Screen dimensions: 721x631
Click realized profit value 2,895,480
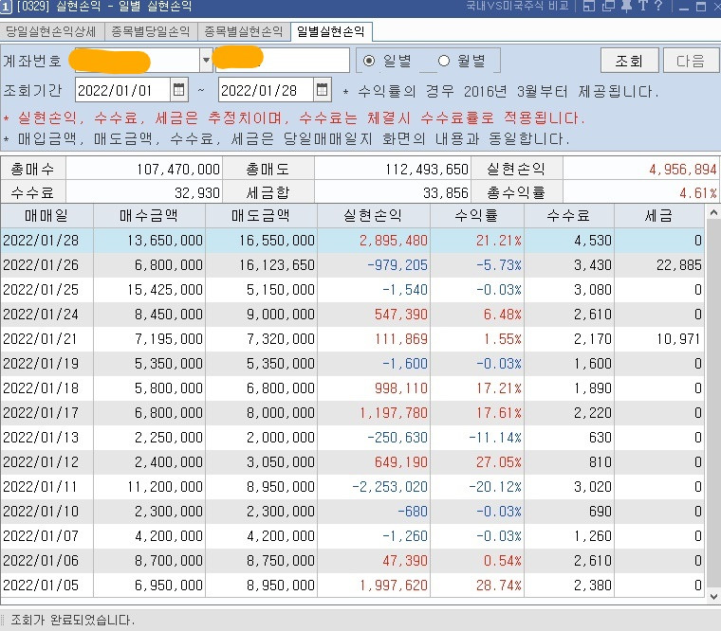pyautogui.click(x=394, y=241)
